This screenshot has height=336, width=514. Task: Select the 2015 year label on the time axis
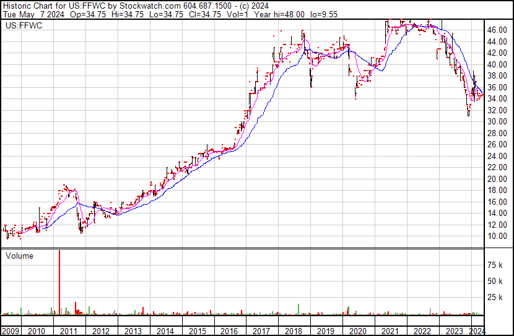pyautogui.click(x=197, y=330)
